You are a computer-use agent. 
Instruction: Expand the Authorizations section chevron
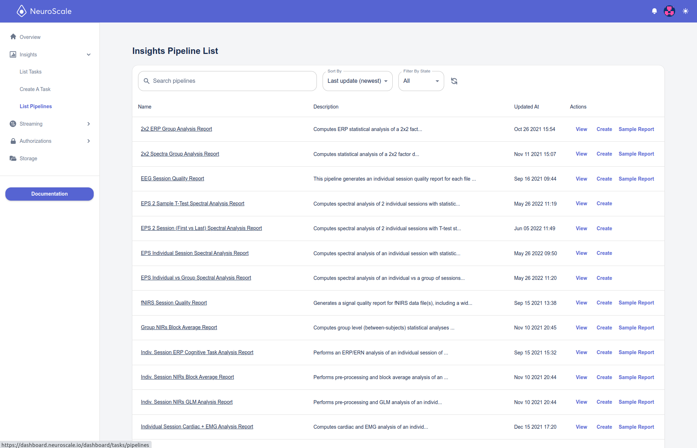click(x=89, y=141)
